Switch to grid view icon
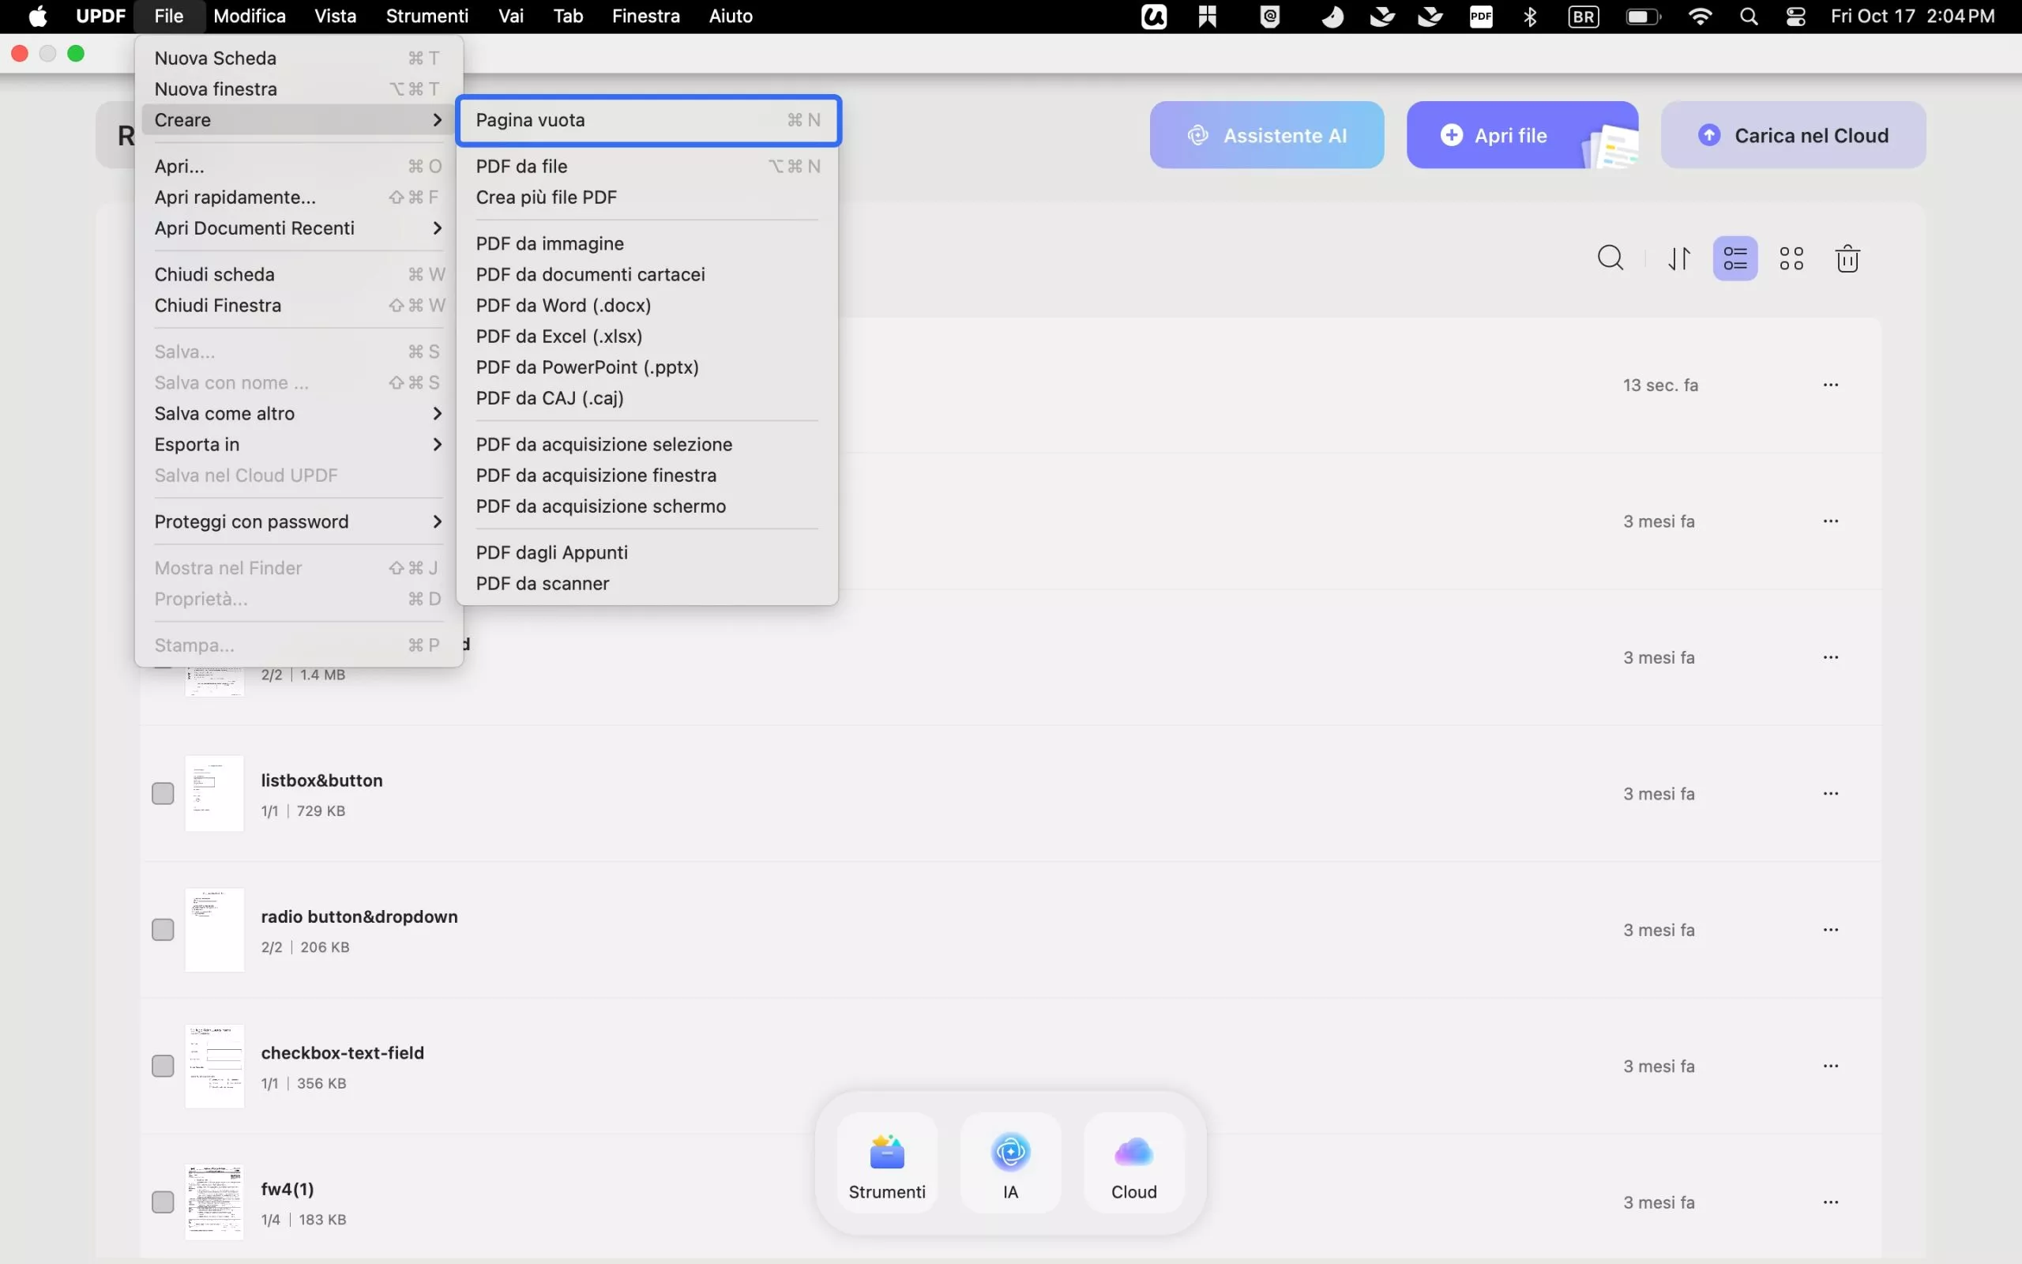Viewport: 2022px width, 1264px height. click(1791, 258)
